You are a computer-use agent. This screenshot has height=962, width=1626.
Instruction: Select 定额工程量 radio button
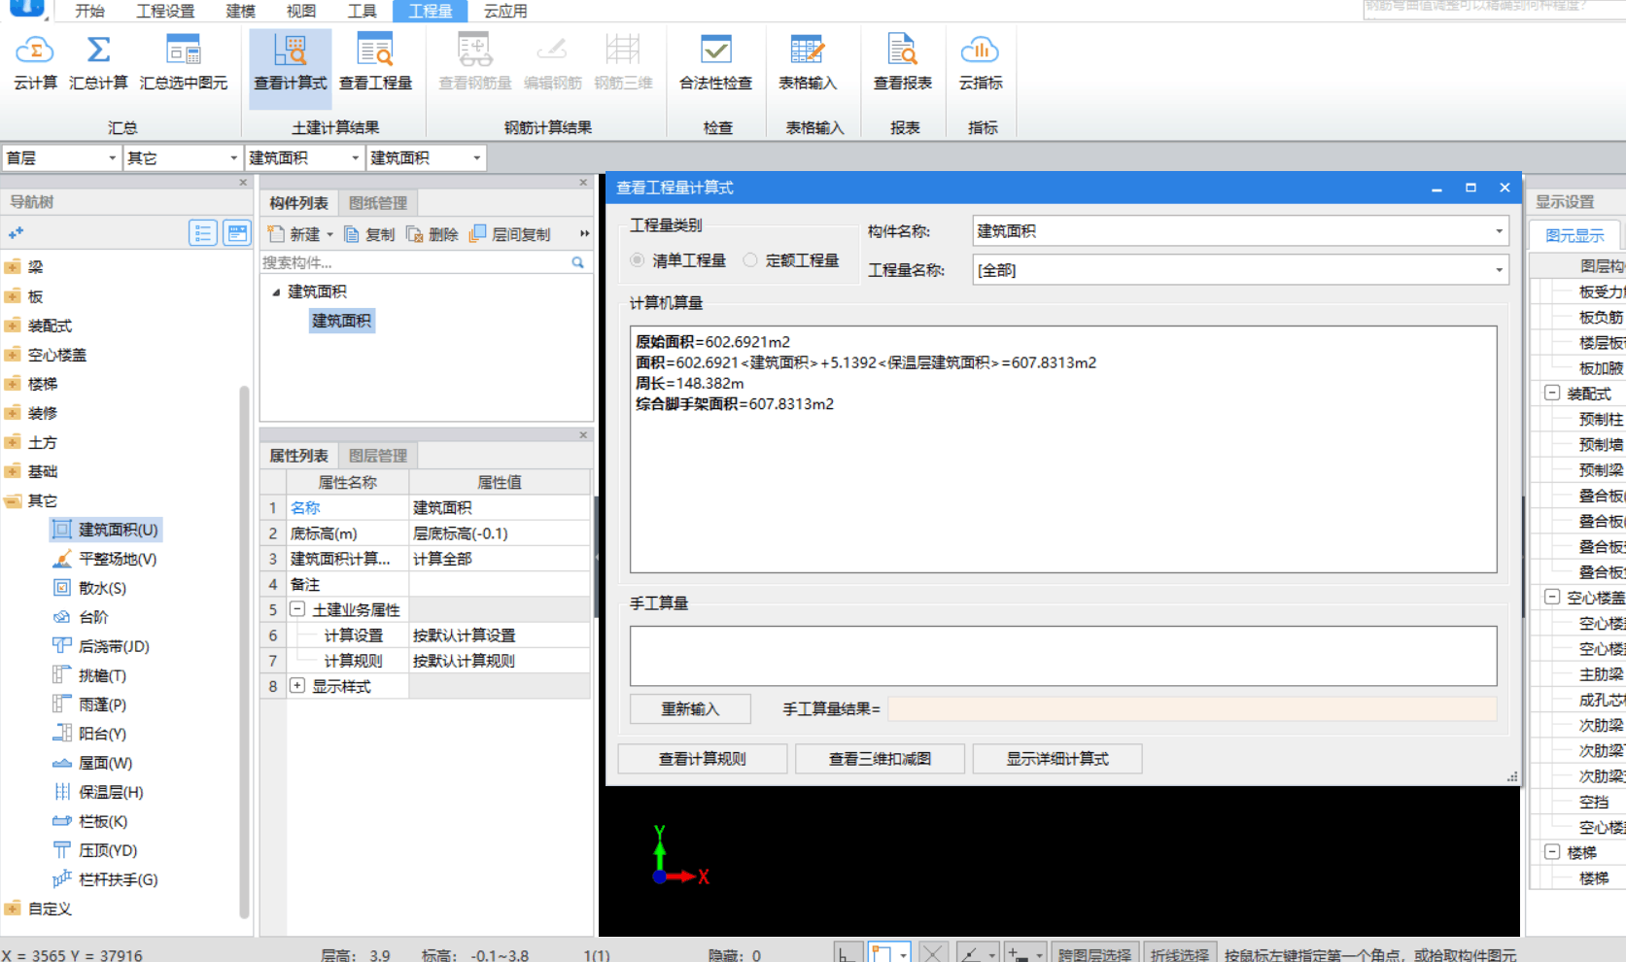[x=750, y=260]
